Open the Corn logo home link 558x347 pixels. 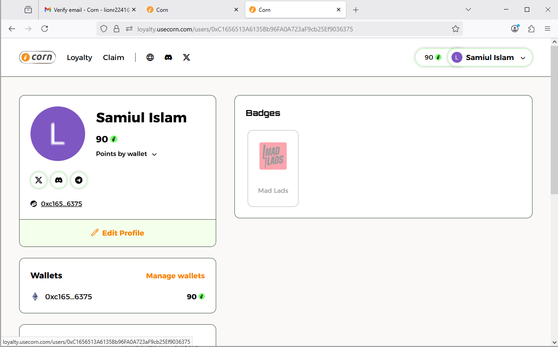click(37, 57)
